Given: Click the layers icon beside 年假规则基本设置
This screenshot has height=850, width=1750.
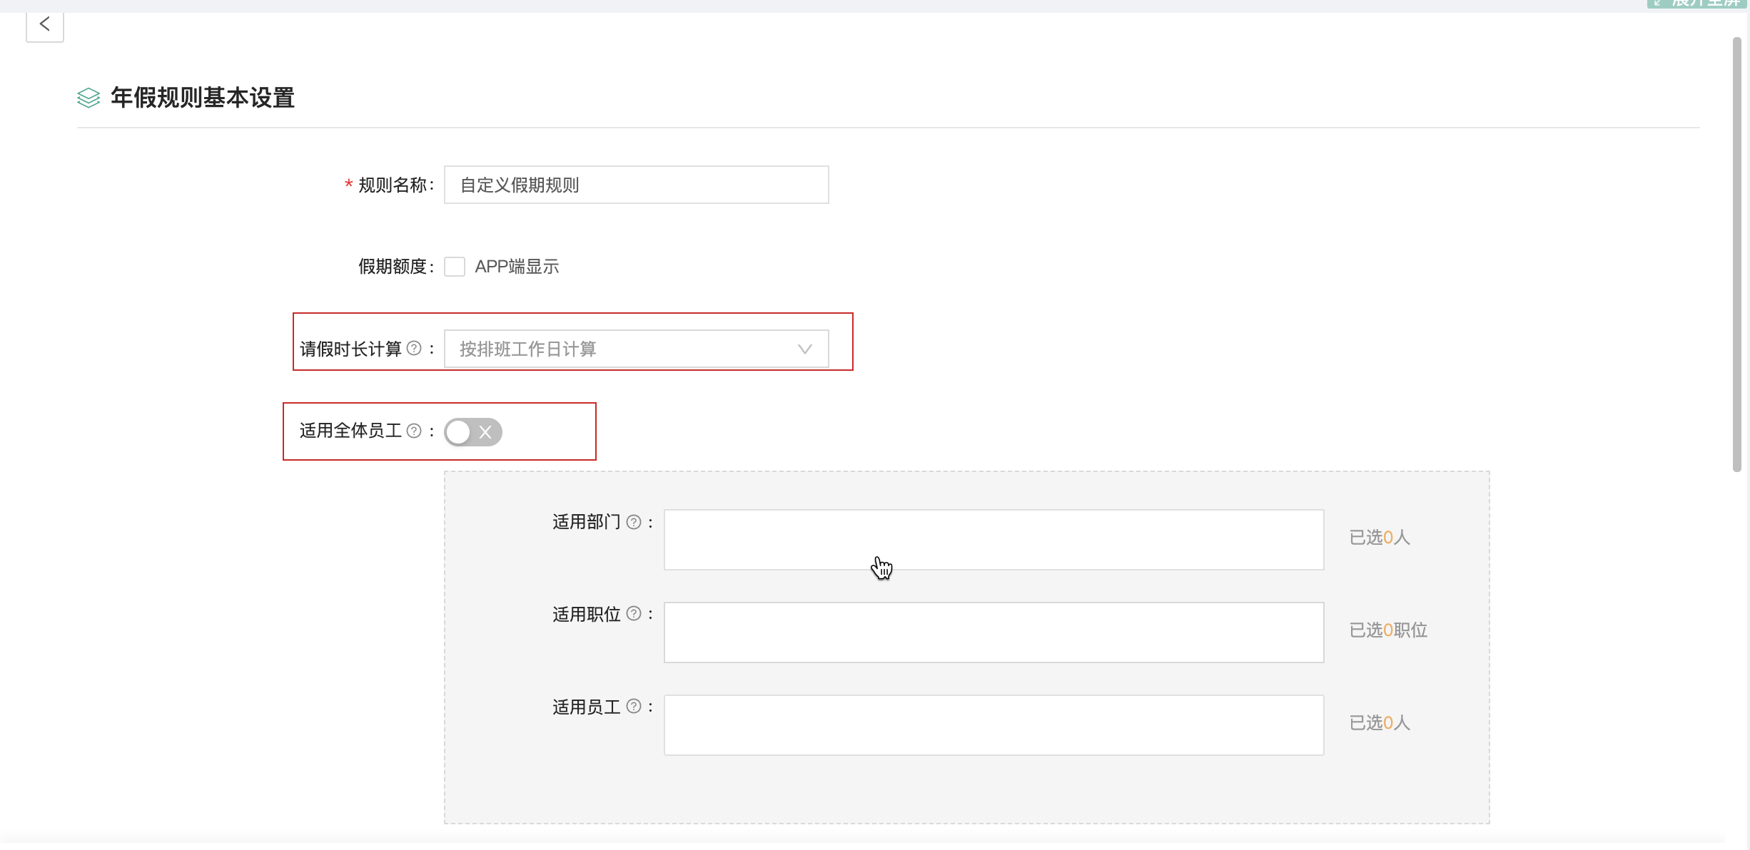Looking at the screenshot, I should 88,98.
